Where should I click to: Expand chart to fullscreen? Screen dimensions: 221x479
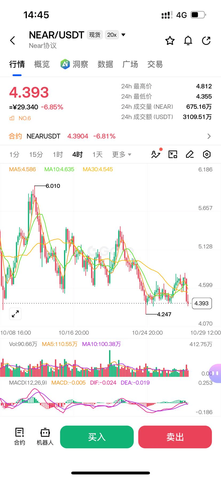tap(15, 314)
